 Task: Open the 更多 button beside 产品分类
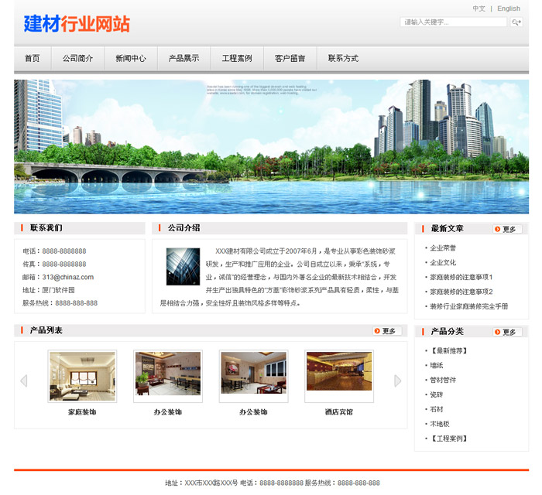[507, 332]
